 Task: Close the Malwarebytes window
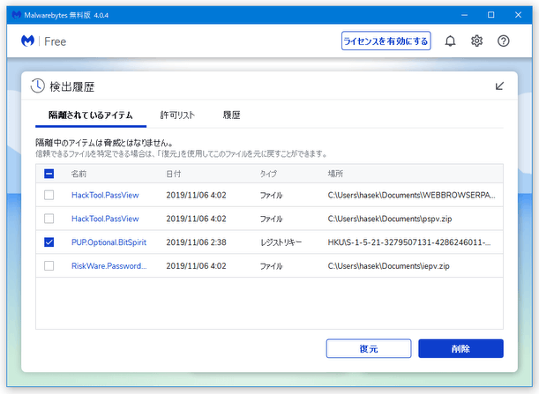pyautogui.click(x=518, y=15)
